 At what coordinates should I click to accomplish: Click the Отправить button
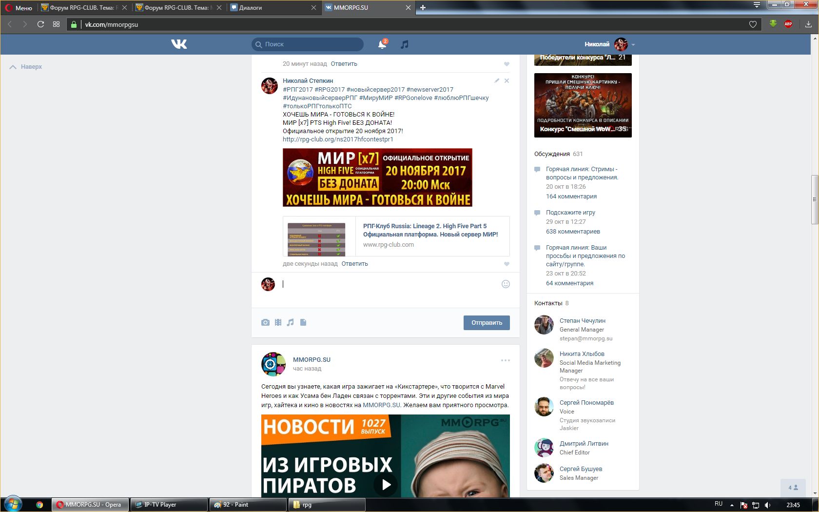[x=487, y=323]
